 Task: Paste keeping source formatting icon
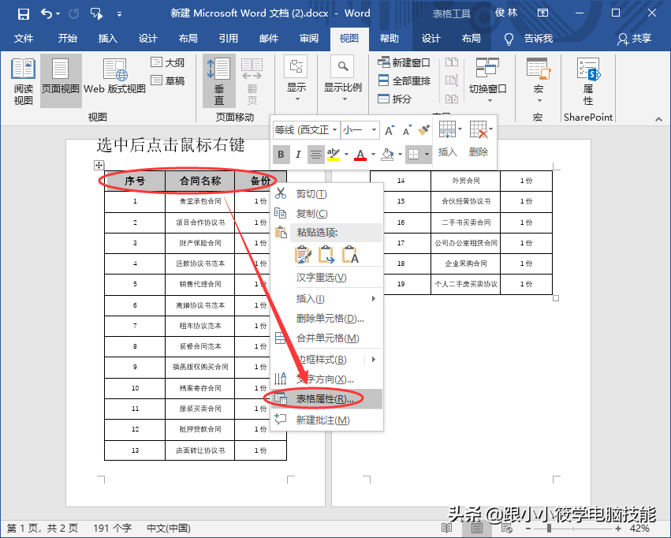pyautogui.click(x=303, y=255)
